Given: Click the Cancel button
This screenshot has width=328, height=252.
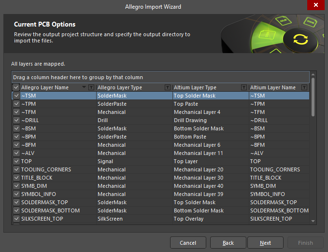Looking at the screenshot, I should [188, 243].
